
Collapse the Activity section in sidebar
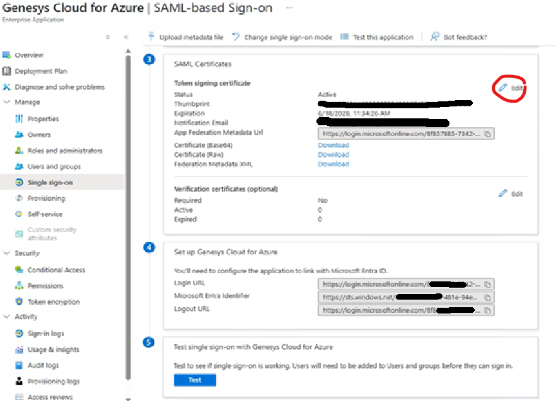[7, 317]
